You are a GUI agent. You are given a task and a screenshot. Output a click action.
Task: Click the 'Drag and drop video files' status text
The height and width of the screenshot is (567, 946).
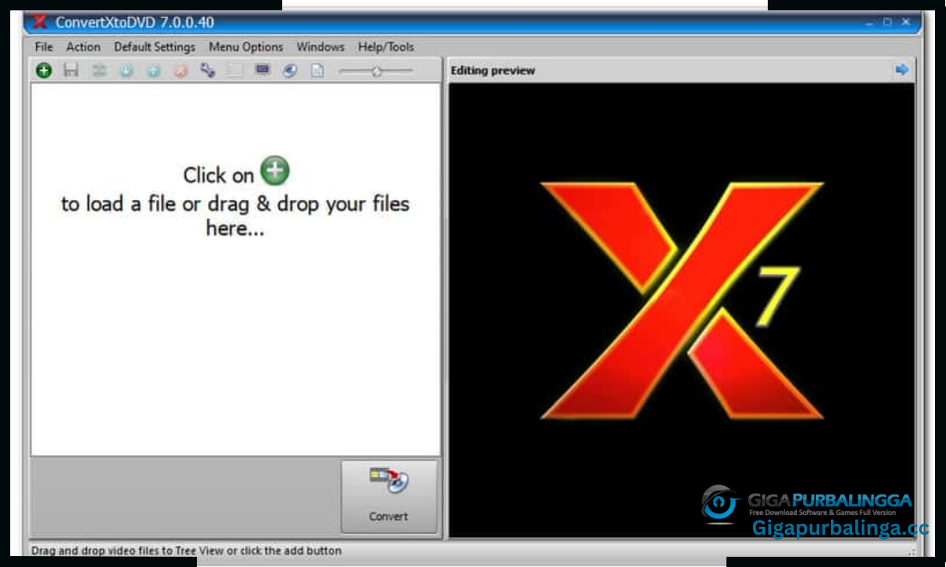[186, 550]
